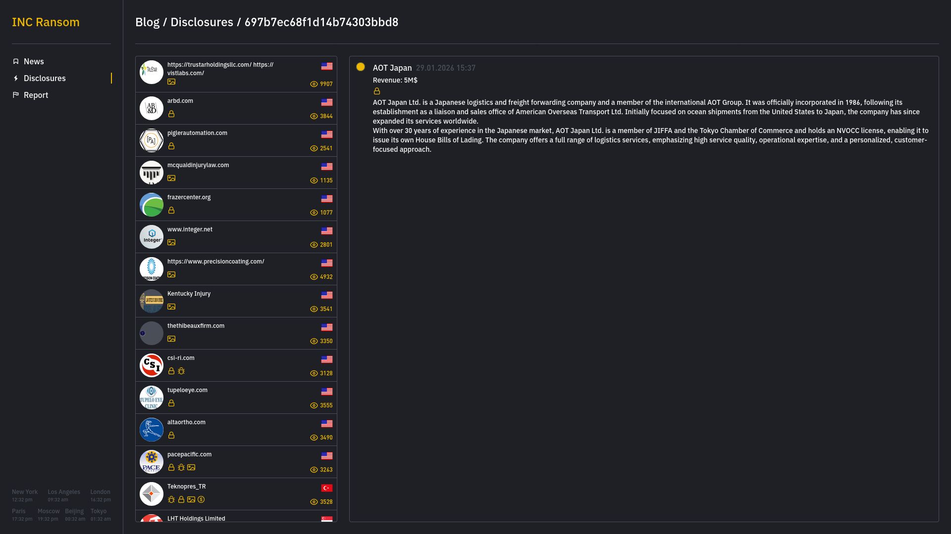Screen dimensions: 951x534
Task: Click the image icon under mcquaidinjurylaw.com
Action: pyautogui.click(x=171, y=178)
